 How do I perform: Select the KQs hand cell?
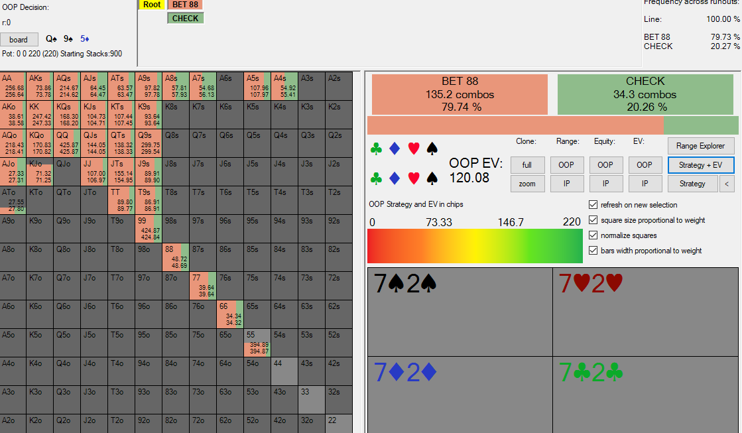[67, 115]
